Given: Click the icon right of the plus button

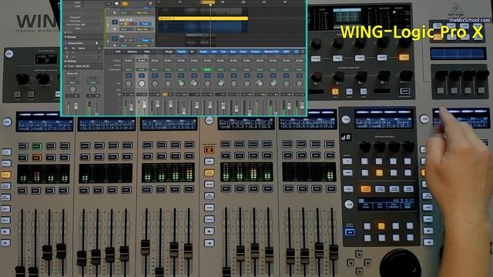Looking at the screenshot, I should 116,4.
